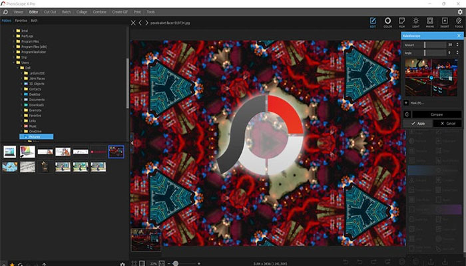Viewport: 466px width, 266px height.
Task: Click the Angle value stepper arrows
Action: tap(457, 53)
